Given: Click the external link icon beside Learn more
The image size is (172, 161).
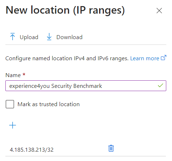Looking at the screenshot, I should click(x=163, y=58).
